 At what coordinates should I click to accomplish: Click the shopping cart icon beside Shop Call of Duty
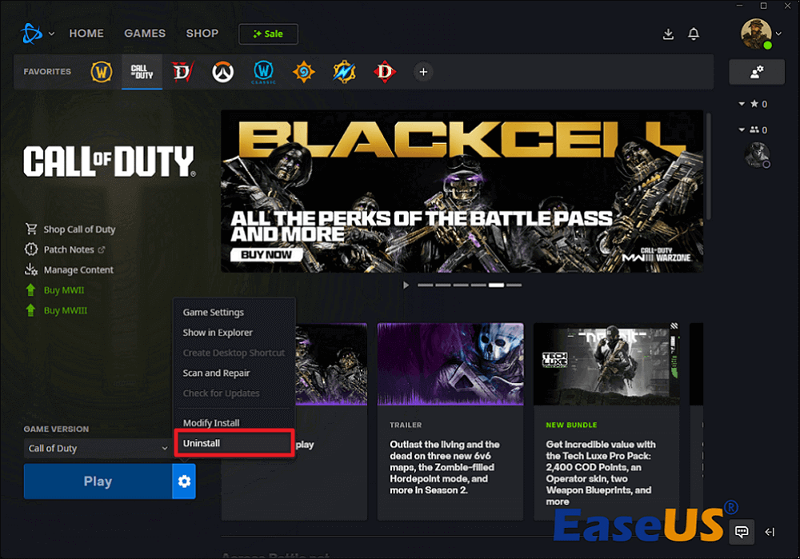coord(30,229)
